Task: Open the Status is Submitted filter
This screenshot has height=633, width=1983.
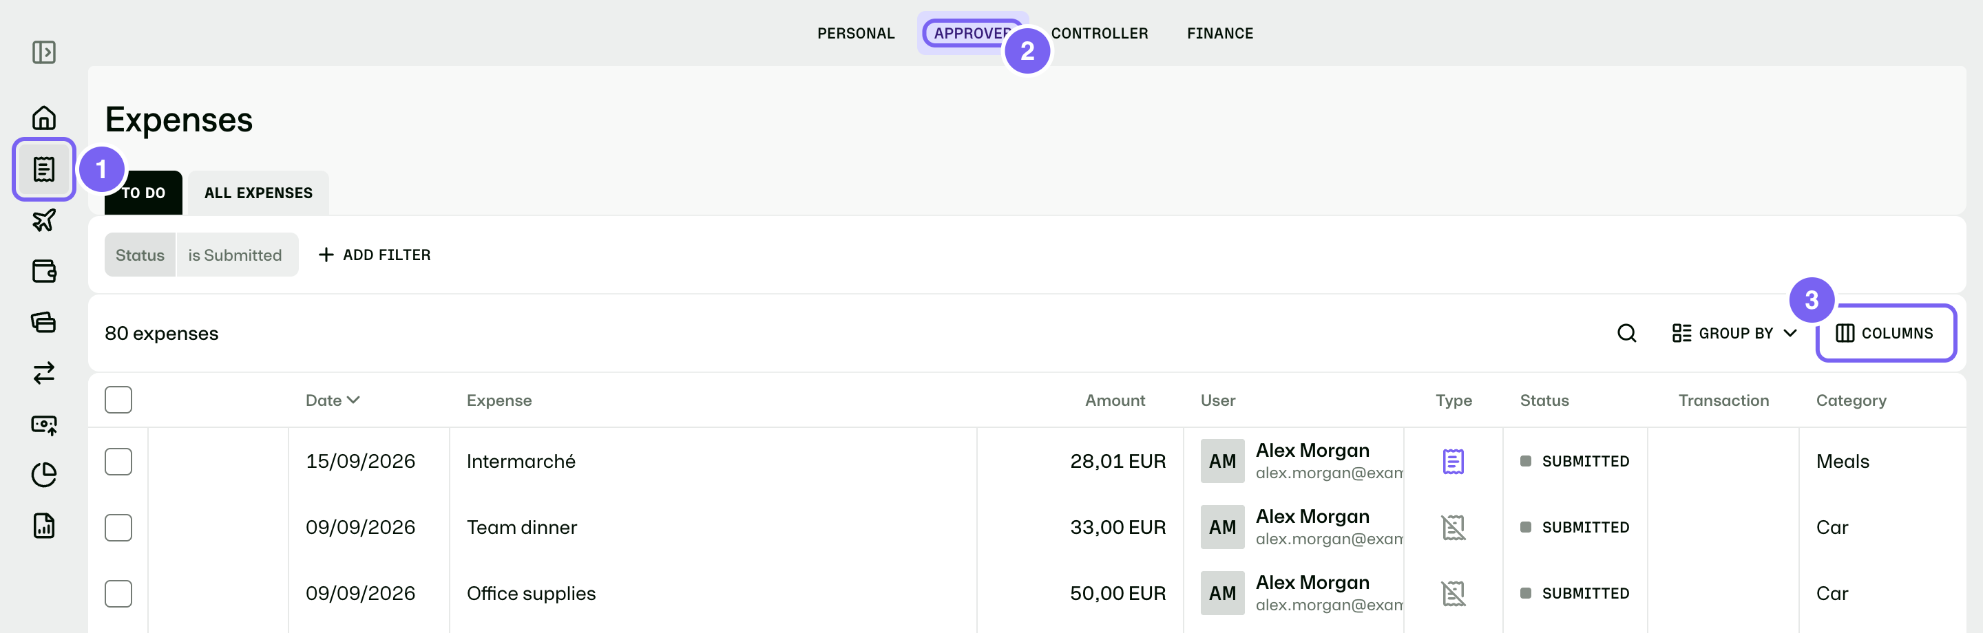Action: pyautogui.click(x=201, y=255)
